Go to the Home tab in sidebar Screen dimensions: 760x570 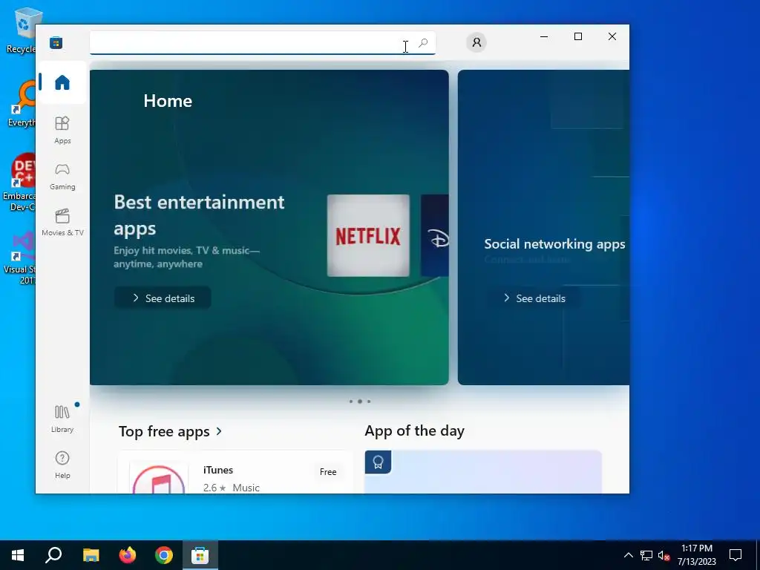coord(62,82)
